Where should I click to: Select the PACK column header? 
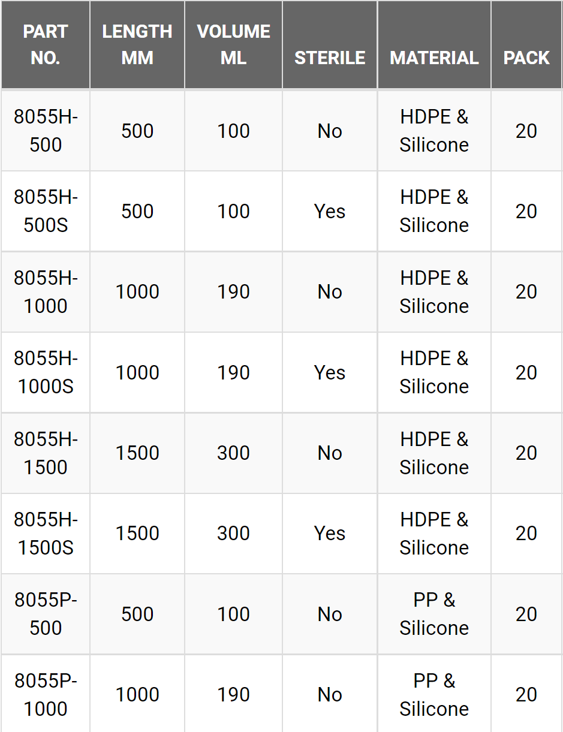coord(526,44)
